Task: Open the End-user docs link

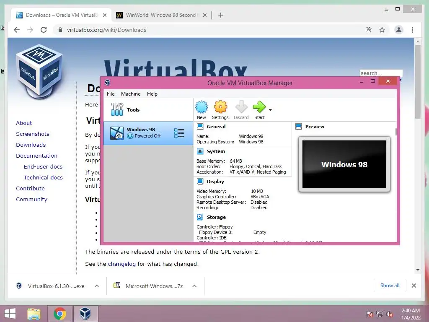Action: (x=43, y=166)
